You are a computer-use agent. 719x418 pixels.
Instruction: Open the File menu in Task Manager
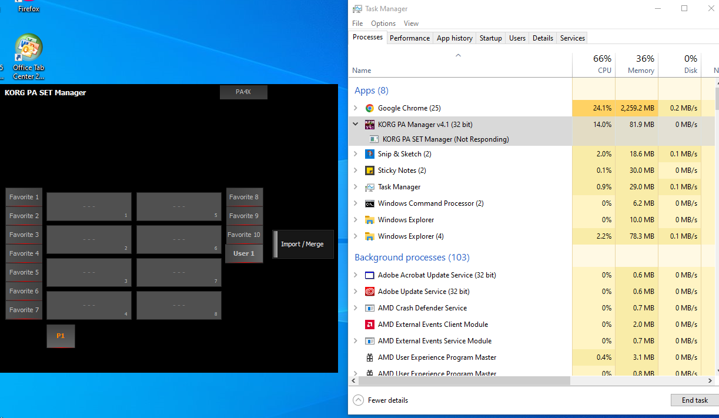(x=357, y=24)
